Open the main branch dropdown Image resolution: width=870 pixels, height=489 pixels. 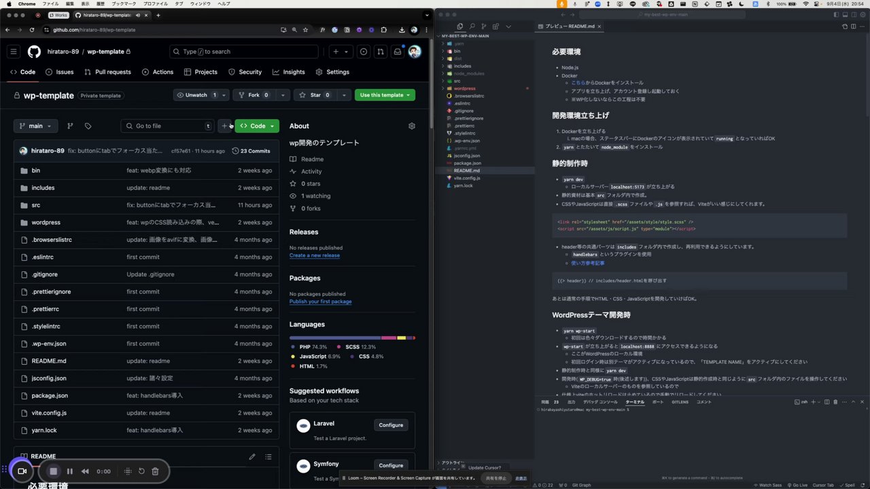[36, 126]
